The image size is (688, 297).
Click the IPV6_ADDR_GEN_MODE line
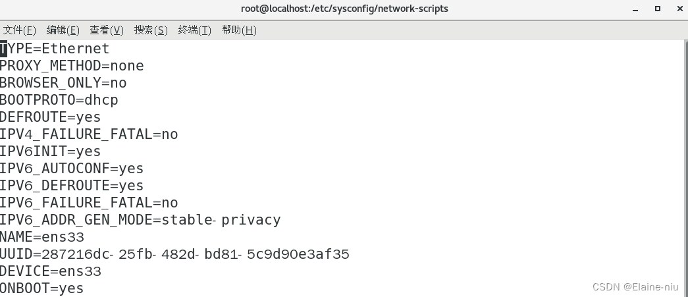point(140,220)
